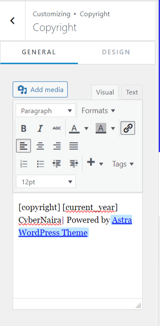Click the insert/edit link icon

[x=128, y=128]
